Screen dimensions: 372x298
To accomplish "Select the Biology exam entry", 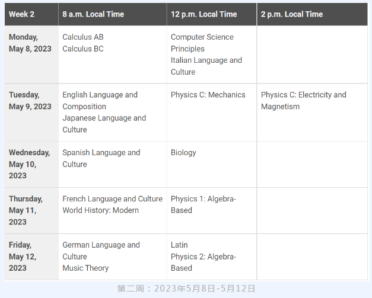I will [x=183, y=152].
